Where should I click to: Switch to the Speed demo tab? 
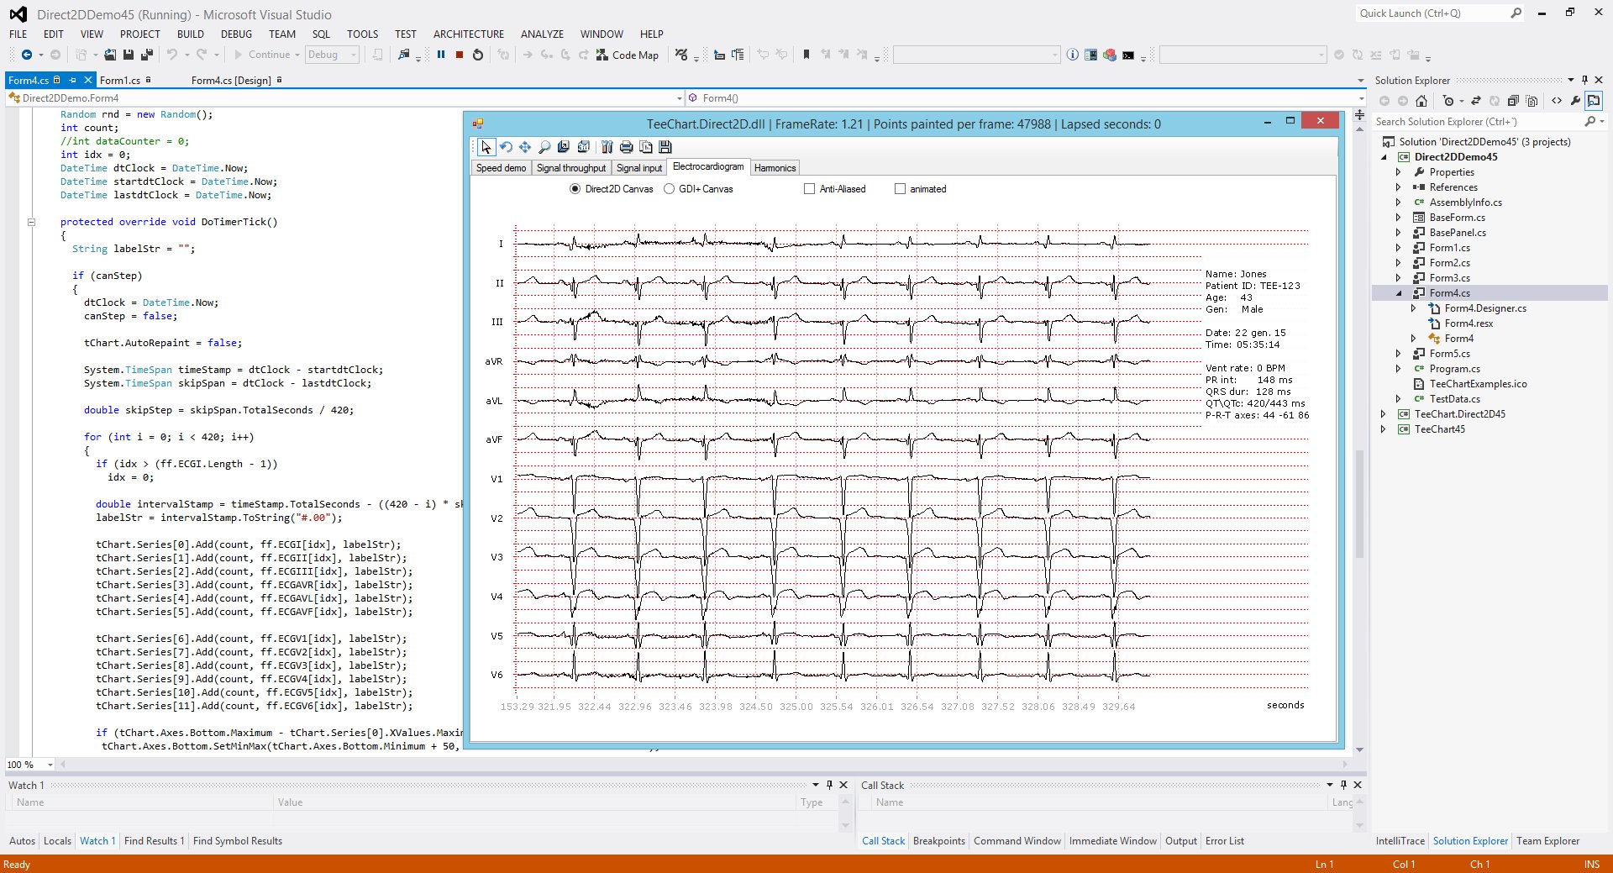(x=501, y=168)
